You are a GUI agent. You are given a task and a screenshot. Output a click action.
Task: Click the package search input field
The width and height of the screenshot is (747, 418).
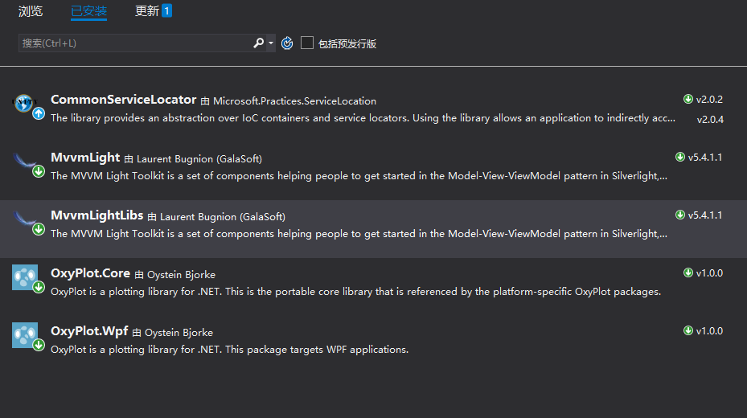(x=133, y=43)
